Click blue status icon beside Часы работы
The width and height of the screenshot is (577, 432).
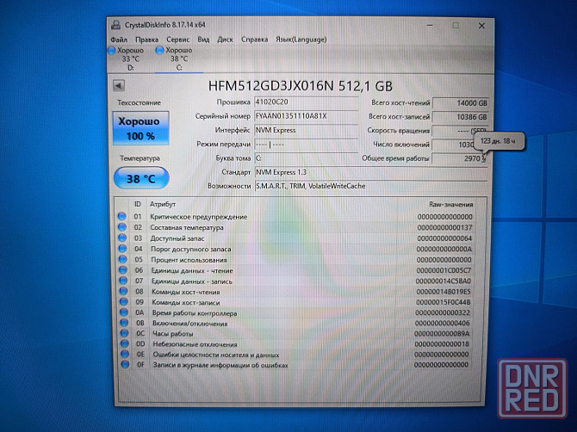[121, 333]
